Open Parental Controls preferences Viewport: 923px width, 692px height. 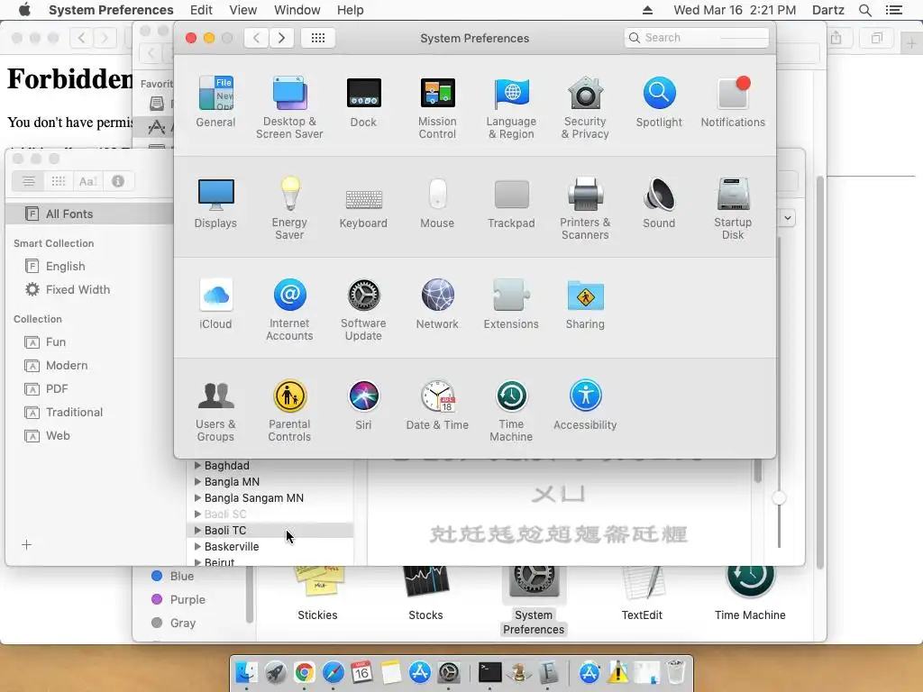(289, 411)
